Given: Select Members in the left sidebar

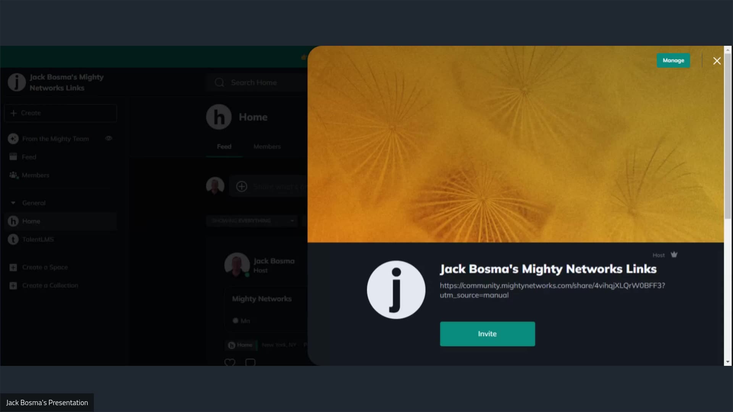Looking at the screenshot, I should point(35,175).
